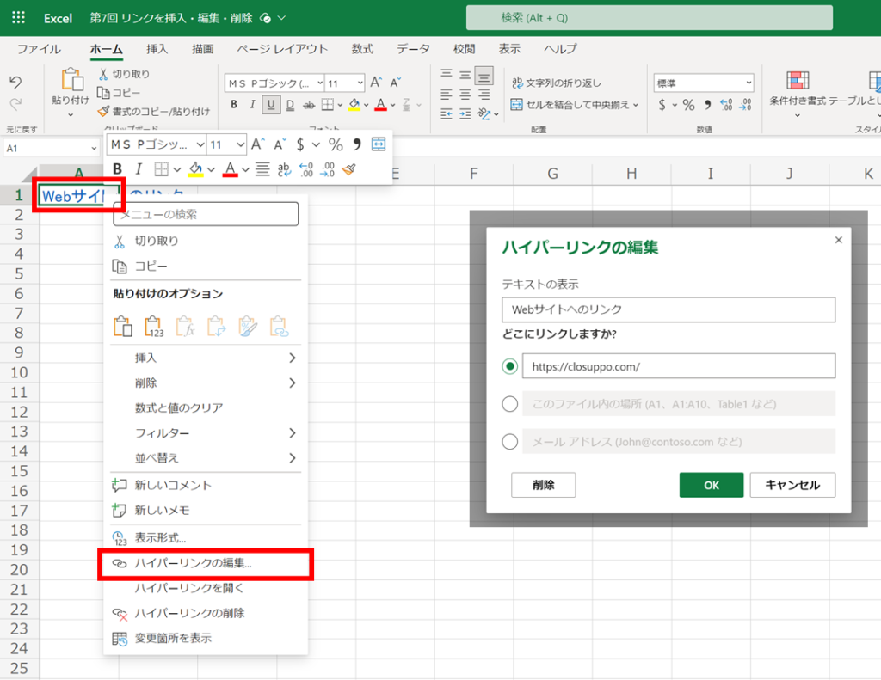
Task: Open the 挿入 ribbon tab
Action: (157, 49)
